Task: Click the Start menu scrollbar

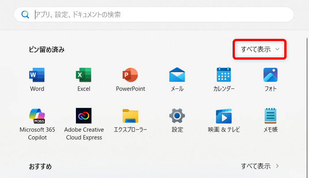Action: pyautogui.click(x=307, y=108)
